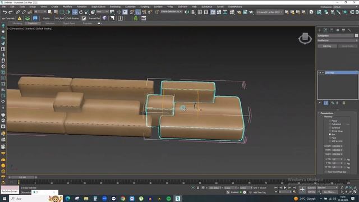Open the Create tab in command panel
359x202 pixels.
coord(320,30)
